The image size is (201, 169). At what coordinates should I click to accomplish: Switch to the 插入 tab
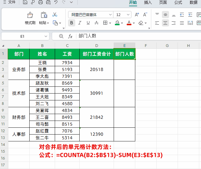click(148, 2)
